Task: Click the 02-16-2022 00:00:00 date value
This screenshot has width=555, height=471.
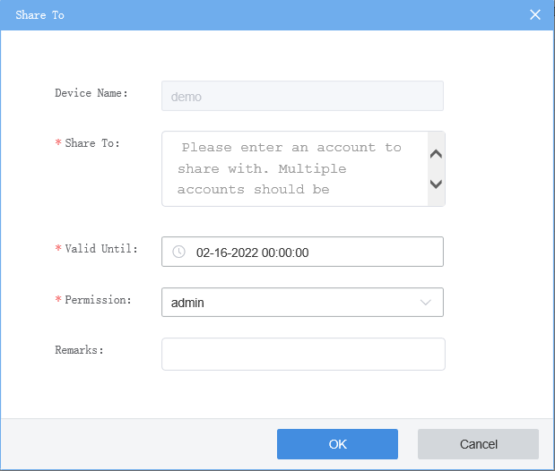Action: (x=252, y=253)
